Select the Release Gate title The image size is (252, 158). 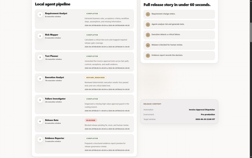tap(52, 120)
